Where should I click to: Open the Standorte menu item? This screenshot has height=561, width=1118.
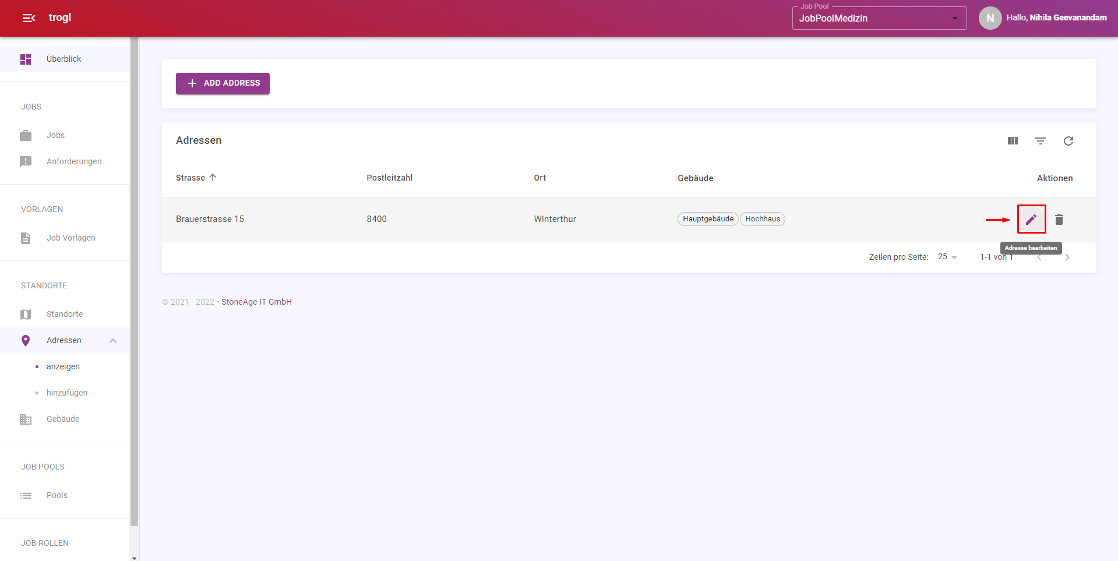click(x=65, y=315)
